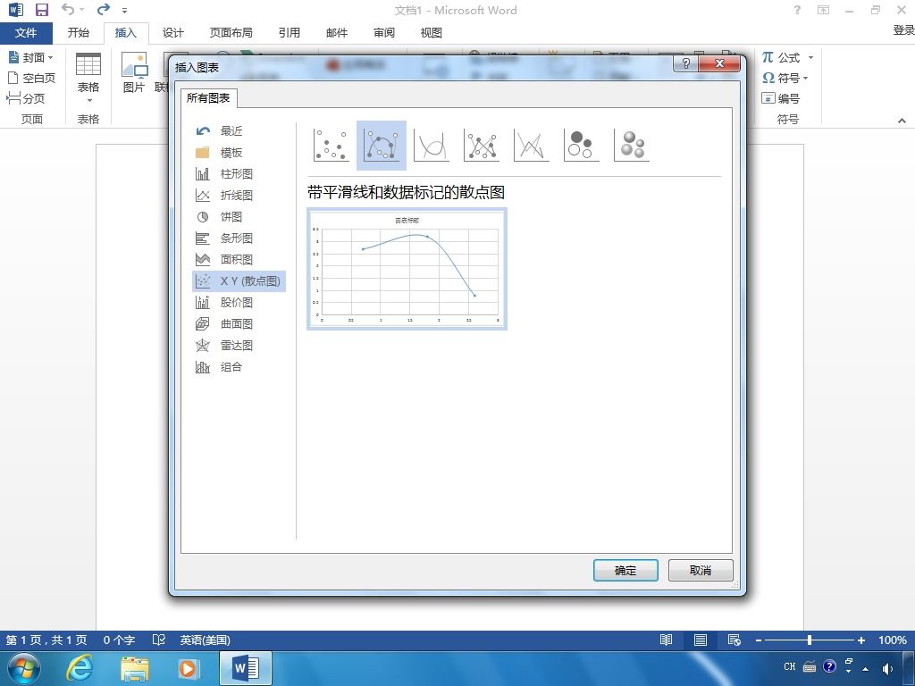Select the X Y (散点图) category
This screenshot has height=686, width=915.
[239, 281]
